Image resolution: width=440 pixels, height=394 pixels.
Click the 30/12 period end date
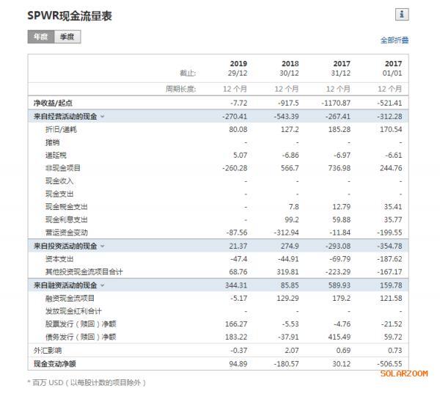pyautogui.click(x=289, y=73)
